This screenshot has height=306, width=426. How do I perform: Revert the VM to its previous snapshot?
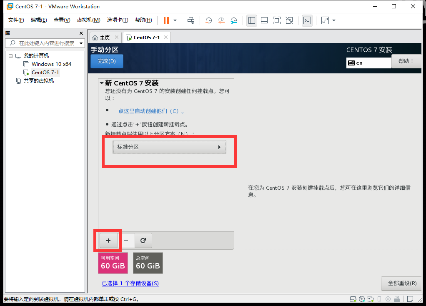click(x=221, y=20)
